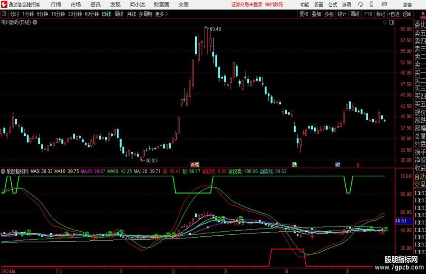Open the mail envelope icon
The image size is (426, 274).
tap(384, 4)
